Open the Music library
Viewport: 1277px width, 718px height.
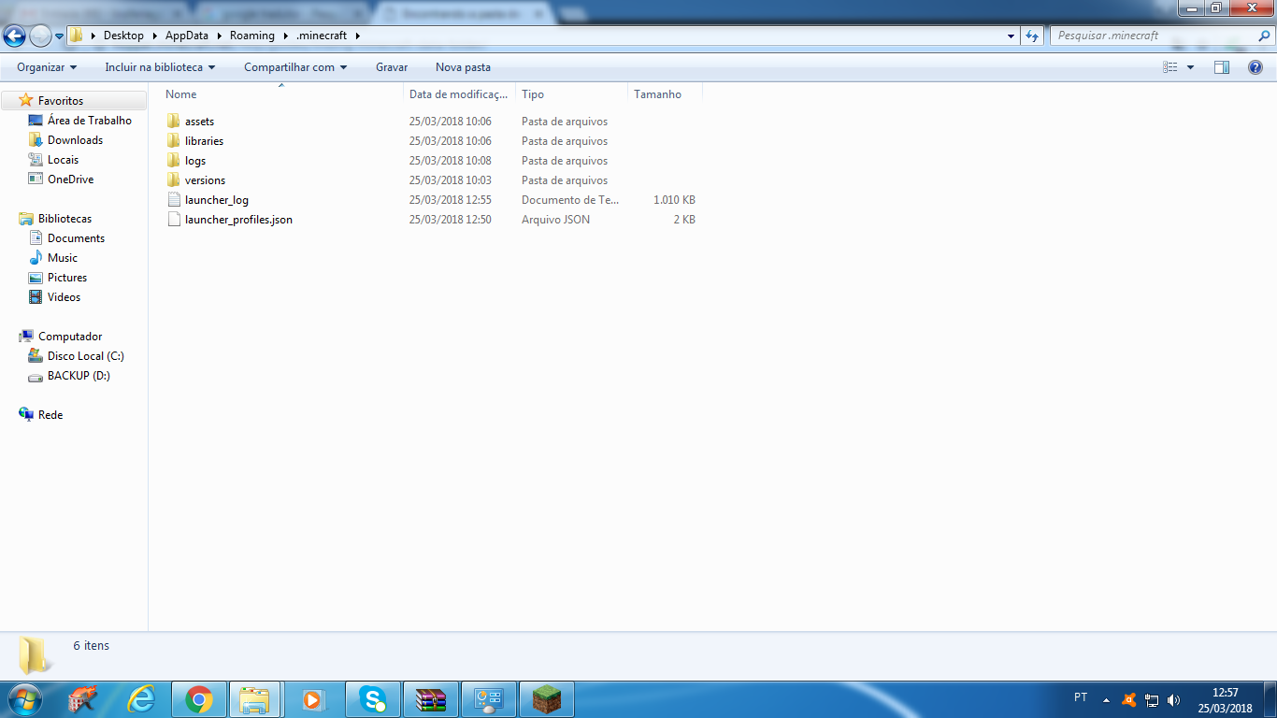point(63,258)
